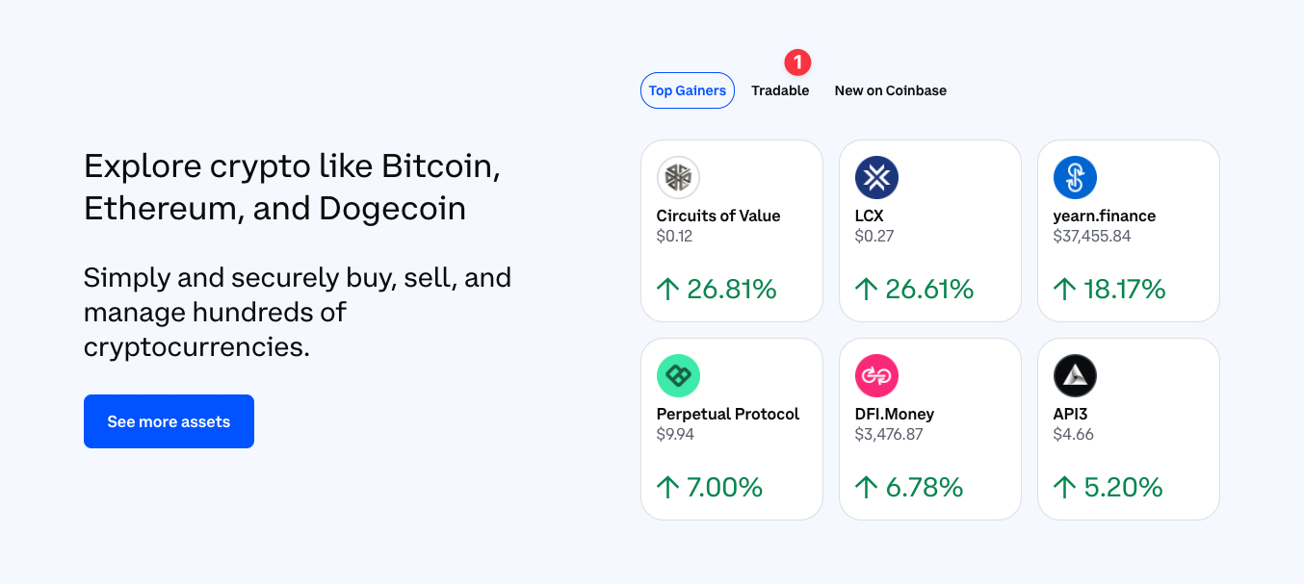Open the yearn.finance name link
The image size is (1304, 584).
coord(1105,216)
